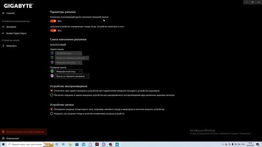Show hidden system tray icons
This screenshot has width=262, height=147.
click(223, 144)
